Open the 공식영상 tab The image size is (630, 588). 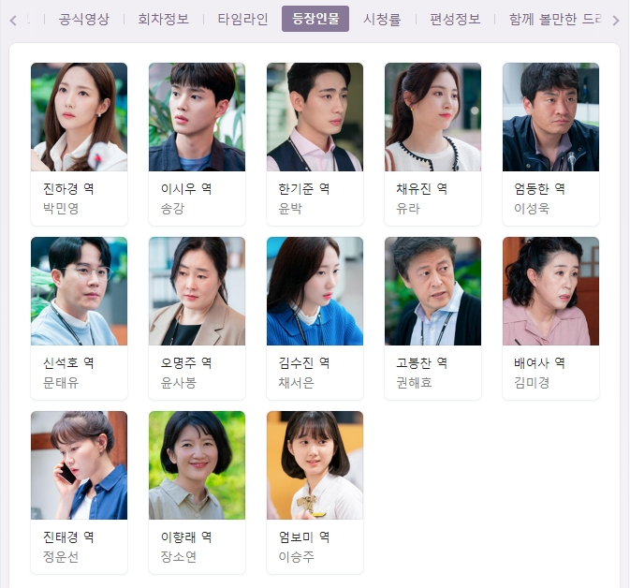coord(84,19)
